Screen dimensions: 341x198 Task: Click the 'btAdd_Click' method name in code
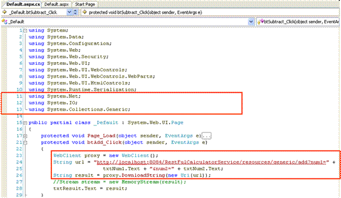(x=104, y=142)
